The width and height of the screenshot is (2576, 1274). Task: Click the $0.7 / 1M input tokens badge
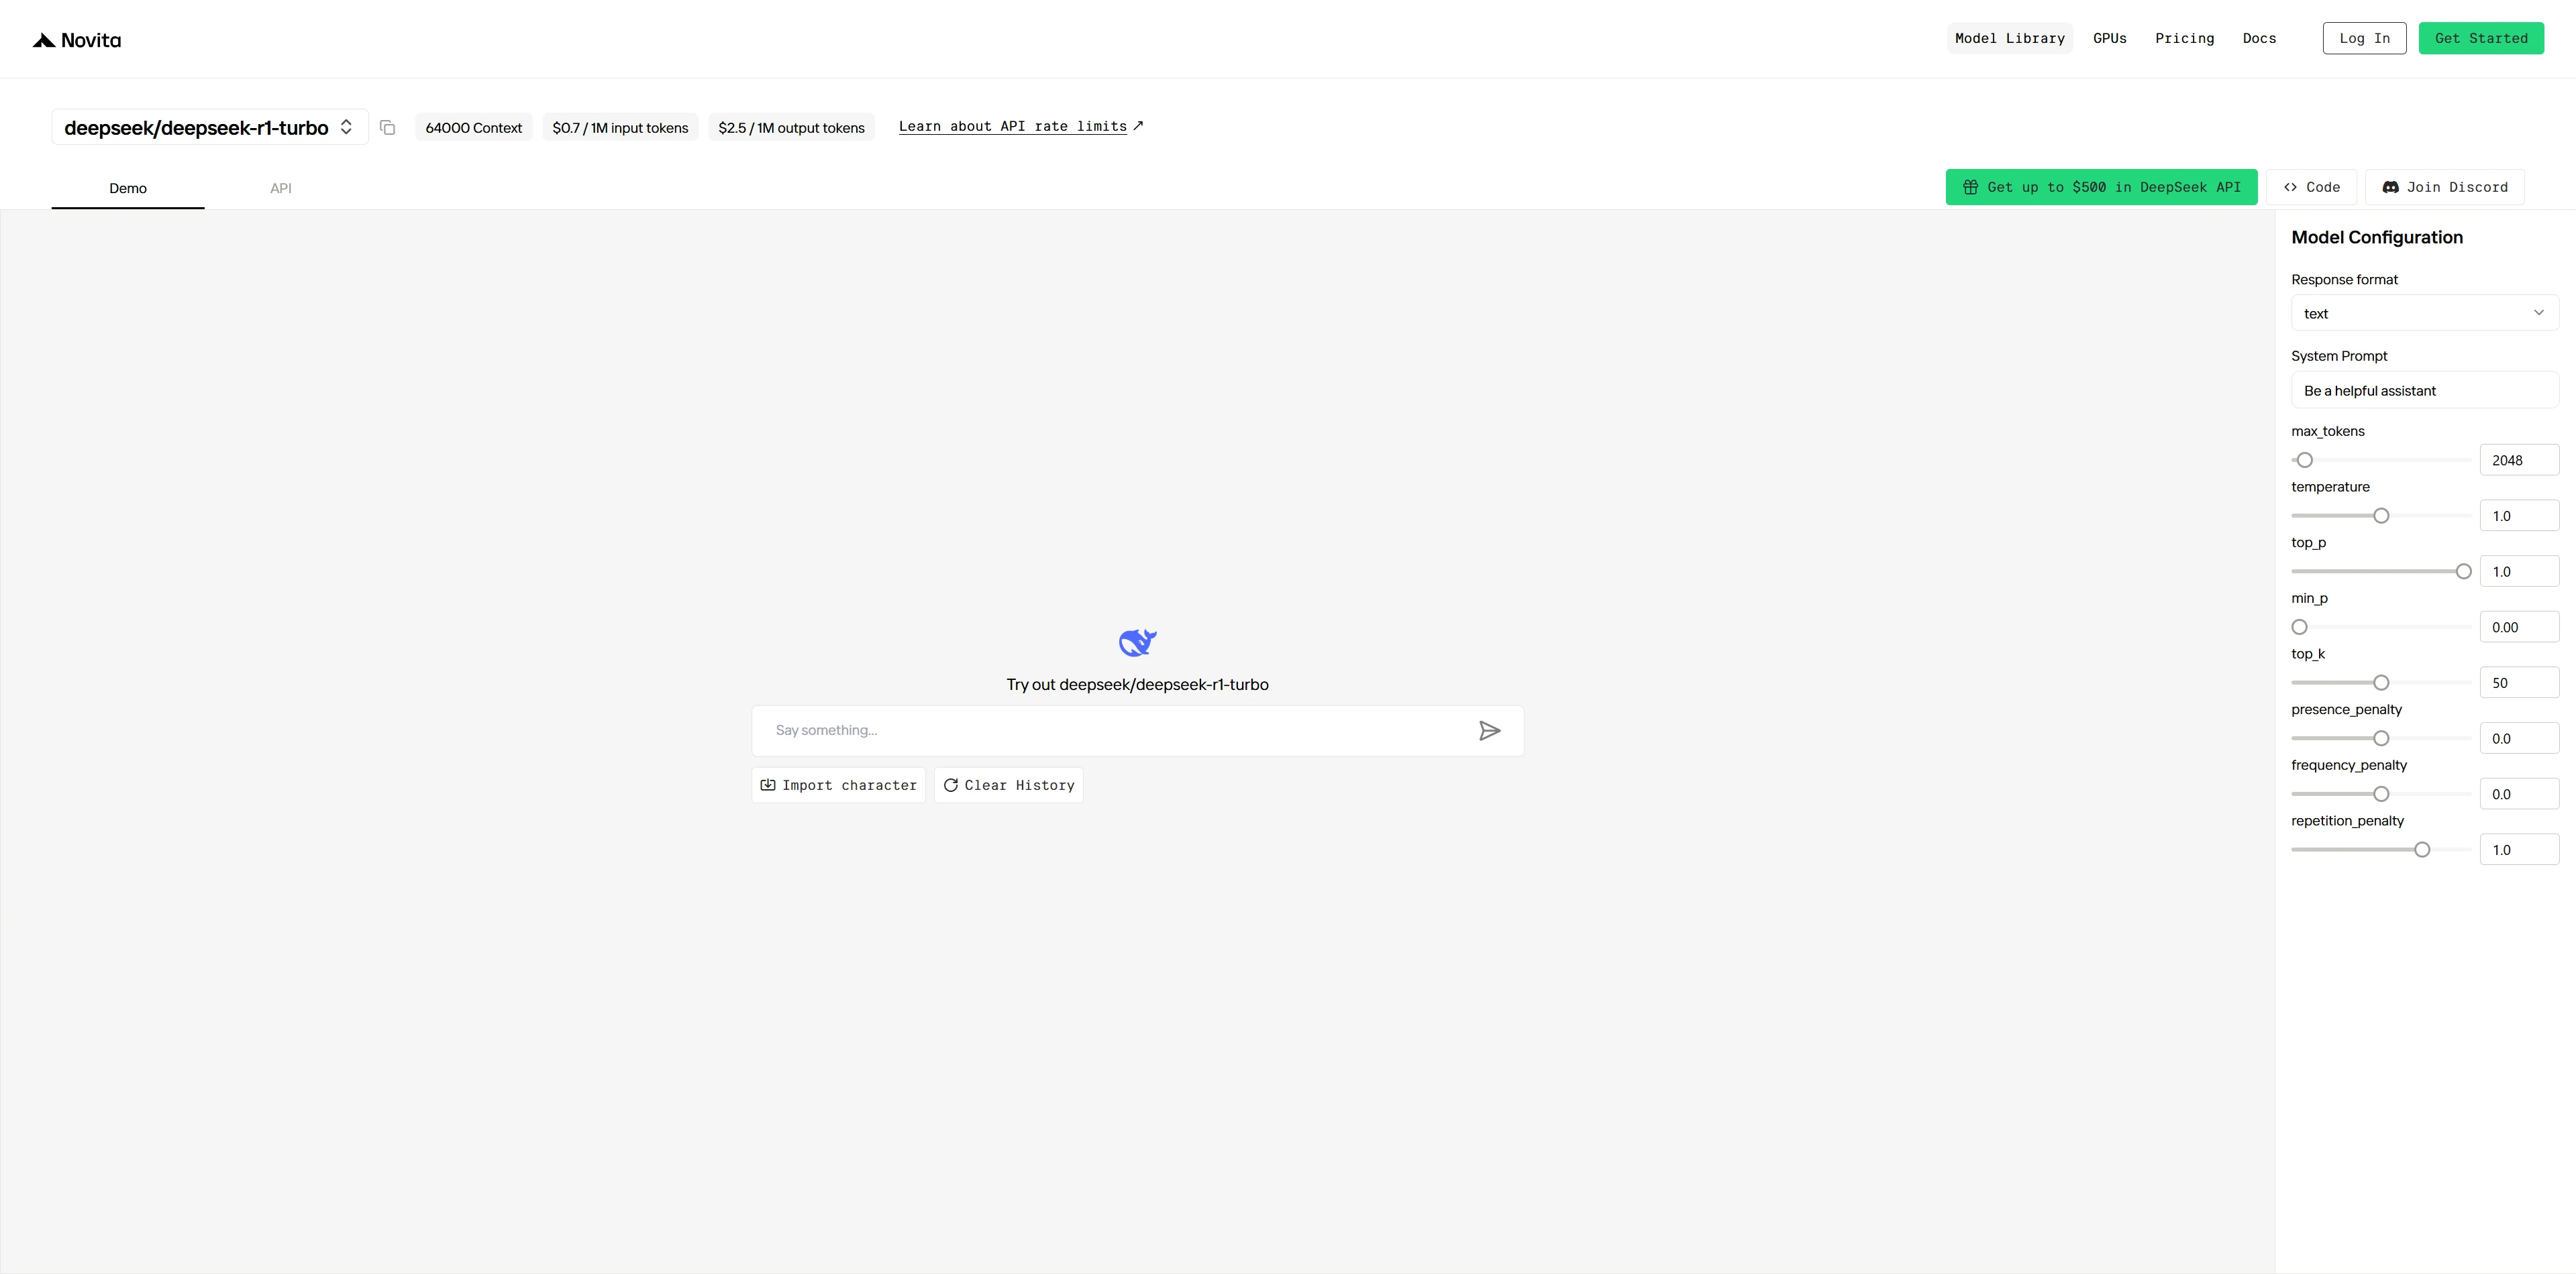(620, 128)
